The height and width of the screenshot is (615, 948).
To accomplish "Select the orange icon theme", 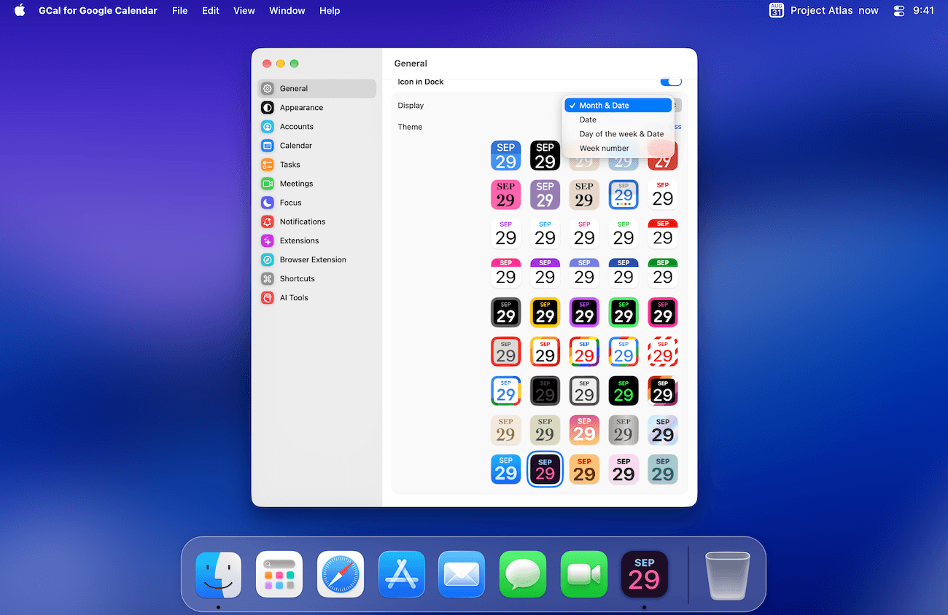I will pyautogui.click(x=584, y=469).
